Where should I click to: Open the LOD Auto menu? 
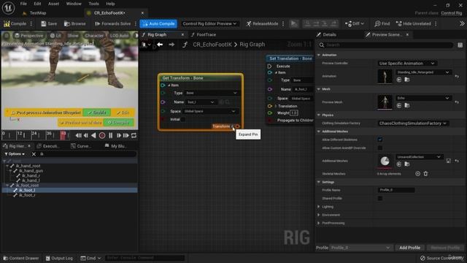point(119,36)
